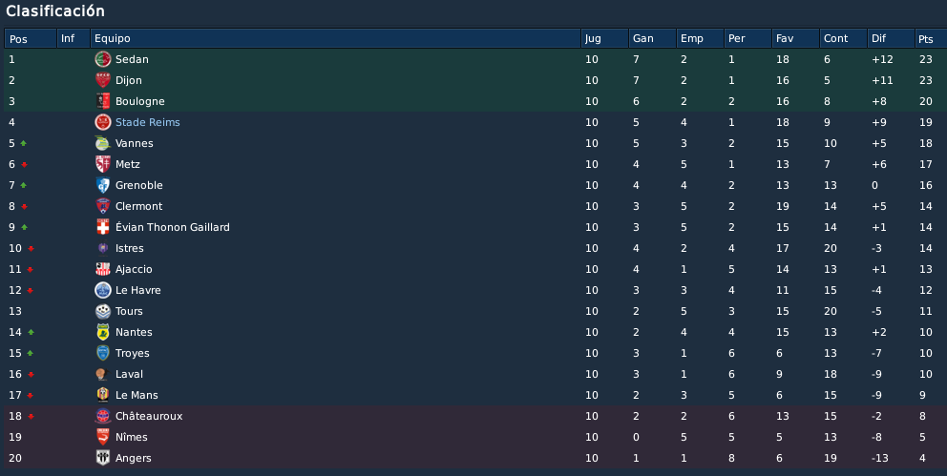Sort by the Dif column header
The height and width of the screenshot is (476, 947).
click(891, 38)
